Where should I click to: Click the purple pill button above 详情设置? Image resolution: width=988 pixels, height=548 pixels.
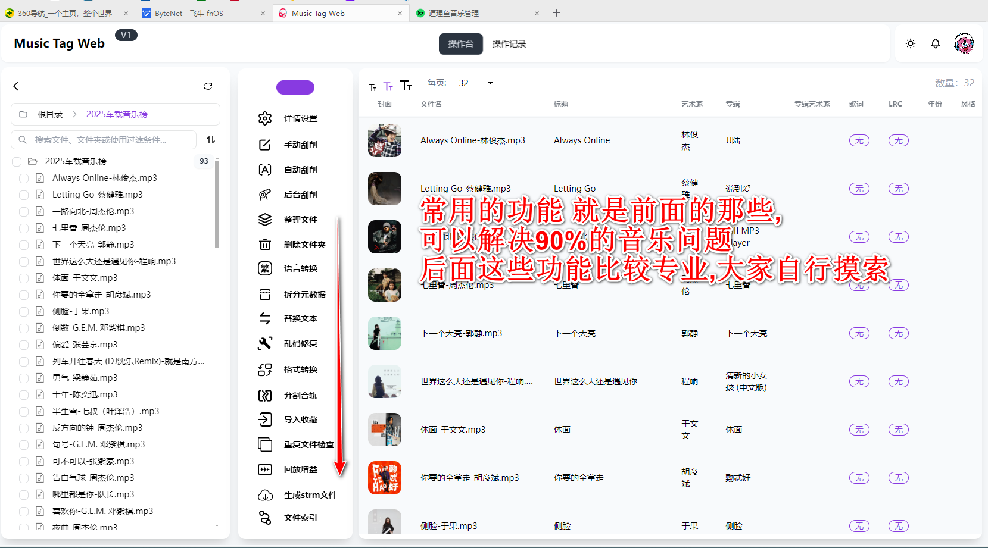[295, 87]
